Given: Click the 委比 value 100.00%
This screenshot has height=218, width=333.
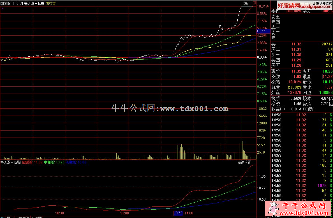Looking at the screenshot, I should (293, 11).
